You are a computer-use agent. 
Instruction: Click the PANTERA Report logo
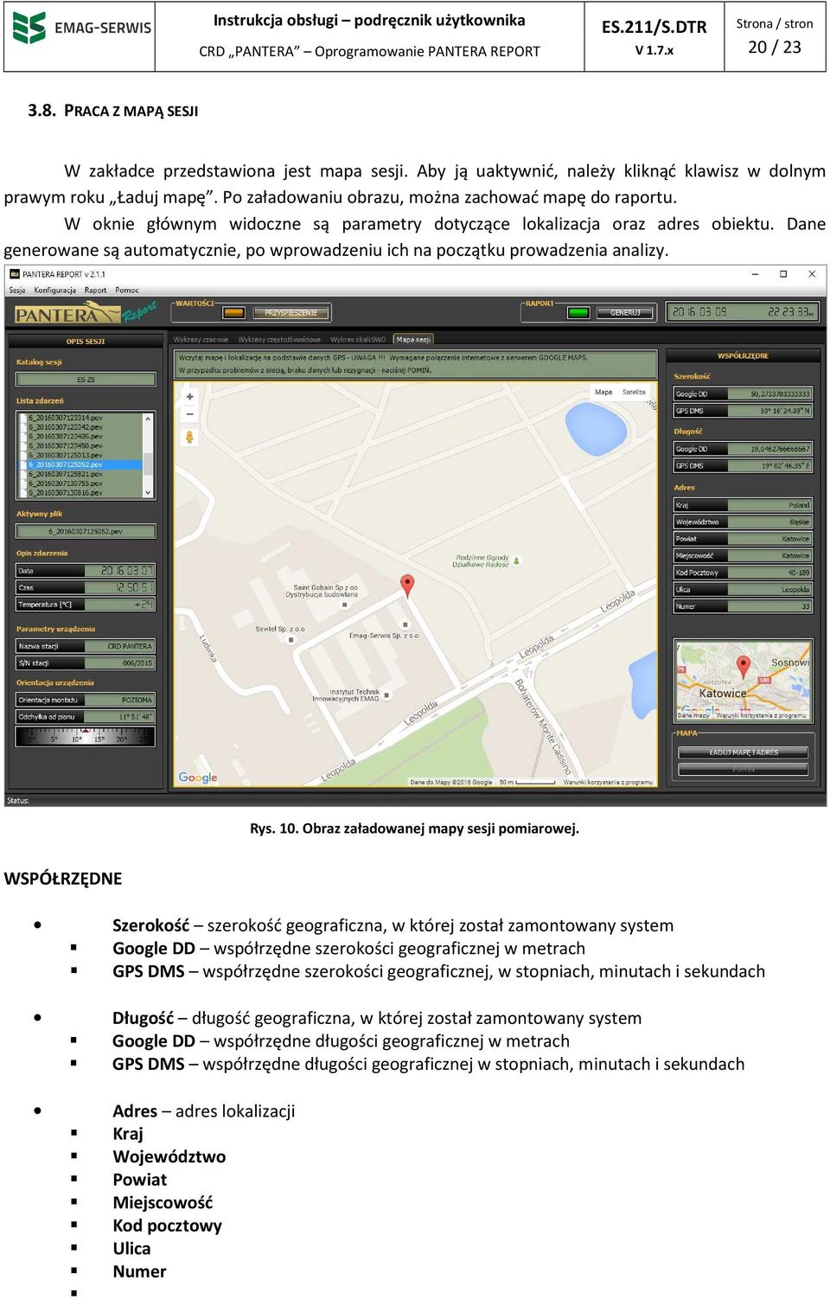click(x=86, y=312)
